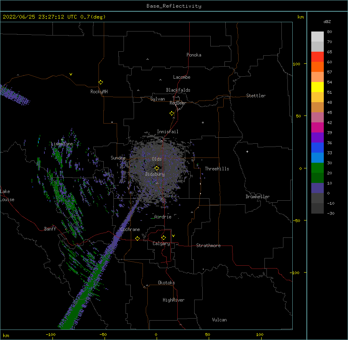Image resolution: width=348 pixels, height=340 pixels.
Task: Click the yellow diamond marker below Cochrane
Action: 137,238
